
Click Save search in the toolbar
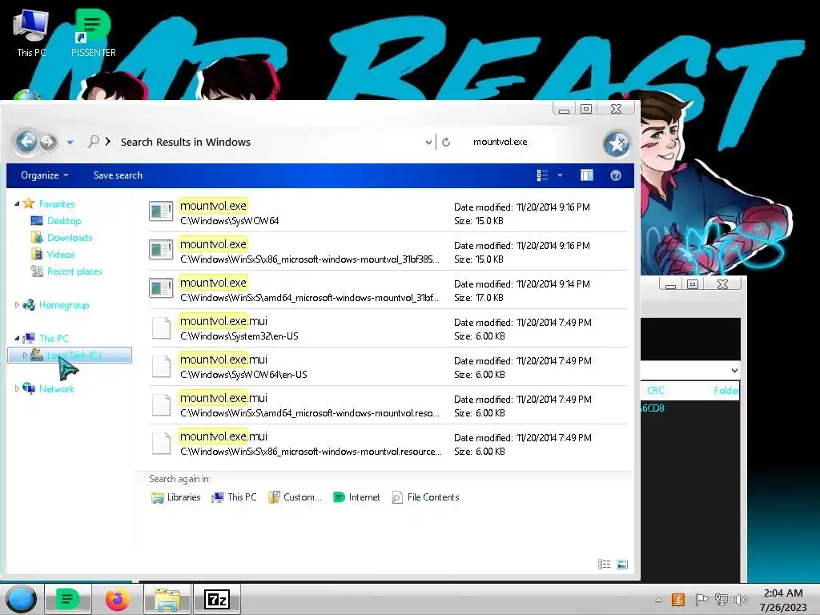[x=118, y=175]
